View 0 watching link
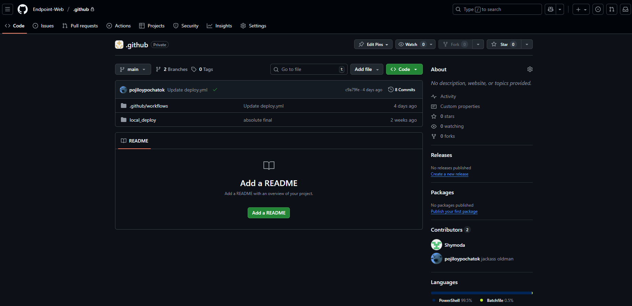Image resolution: width=632 pixels, height=306 pixels. click(447, 126)
